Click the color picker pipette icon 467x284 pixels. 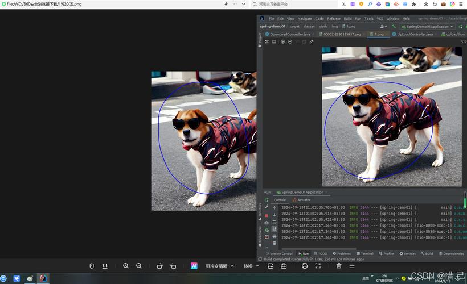(312, 42)
